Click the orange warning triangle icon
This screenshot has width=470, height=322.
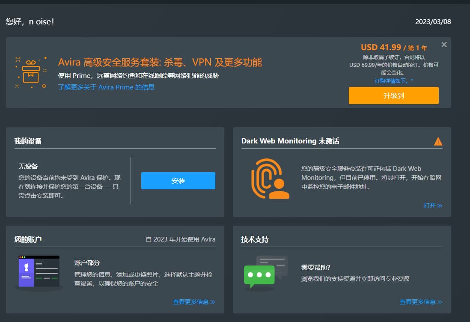tap(438, 141)
